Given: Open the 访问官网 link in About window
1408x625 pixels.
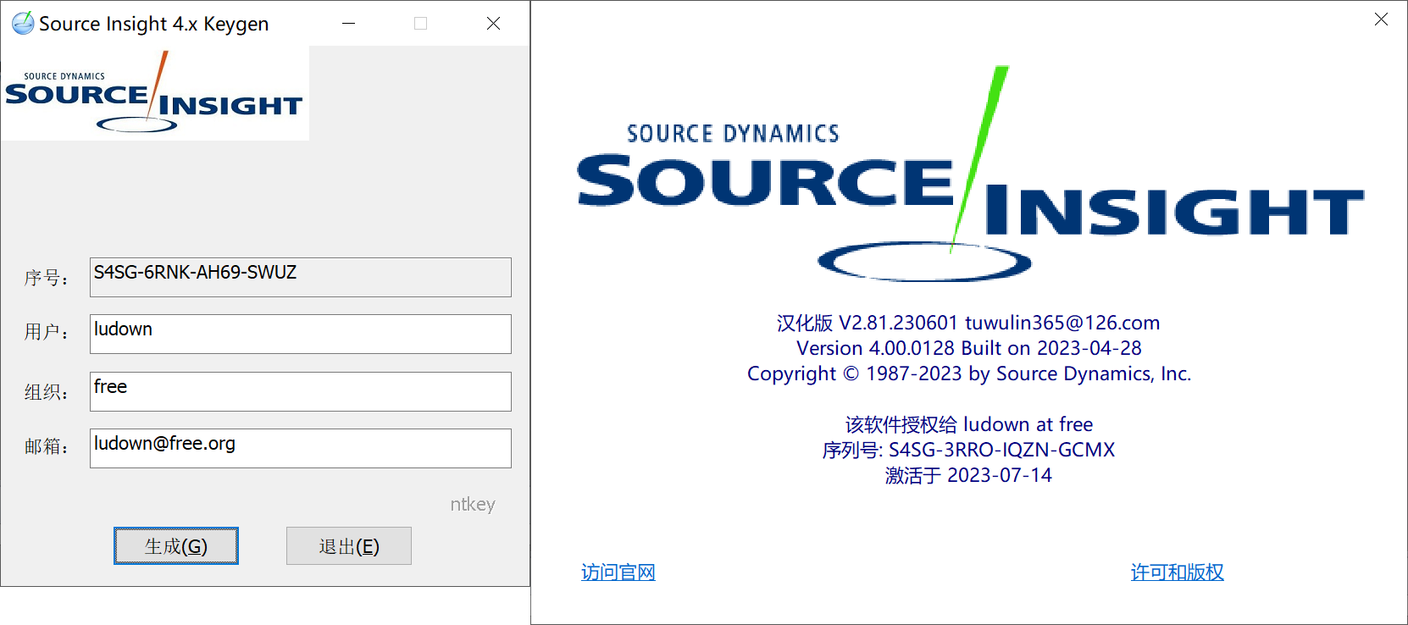Looking at the screenshot, I should click(618, 572).
